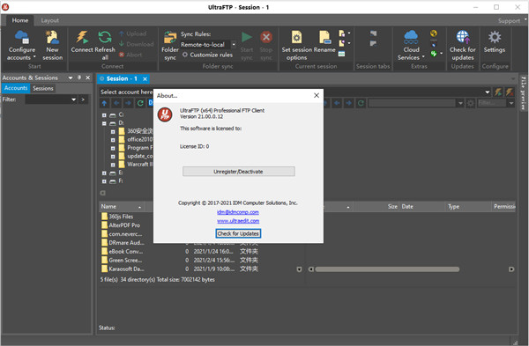The height and width of the screenshot is (346, 529).
Task: Click the local pane forward arrow
Action: click(128, 103)
